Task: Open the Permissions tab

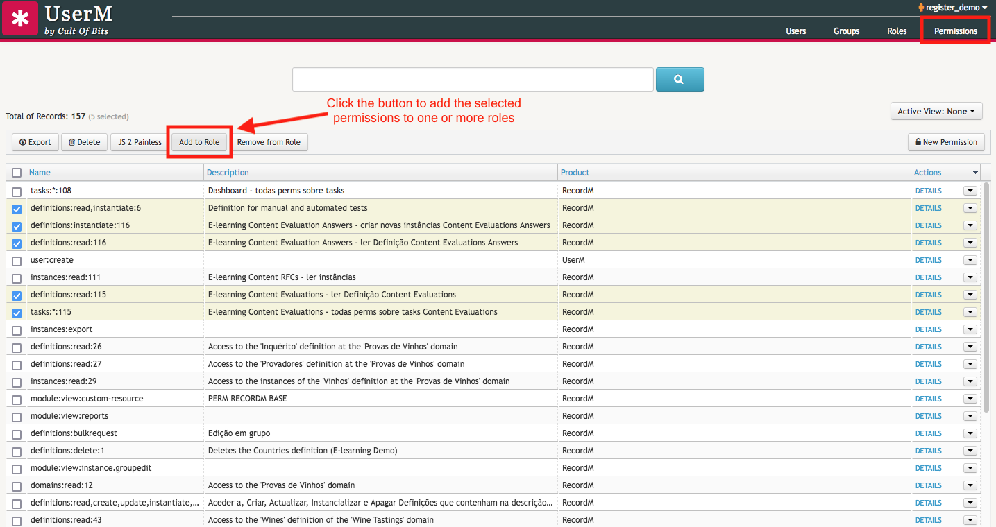Action: click(955, 31)
